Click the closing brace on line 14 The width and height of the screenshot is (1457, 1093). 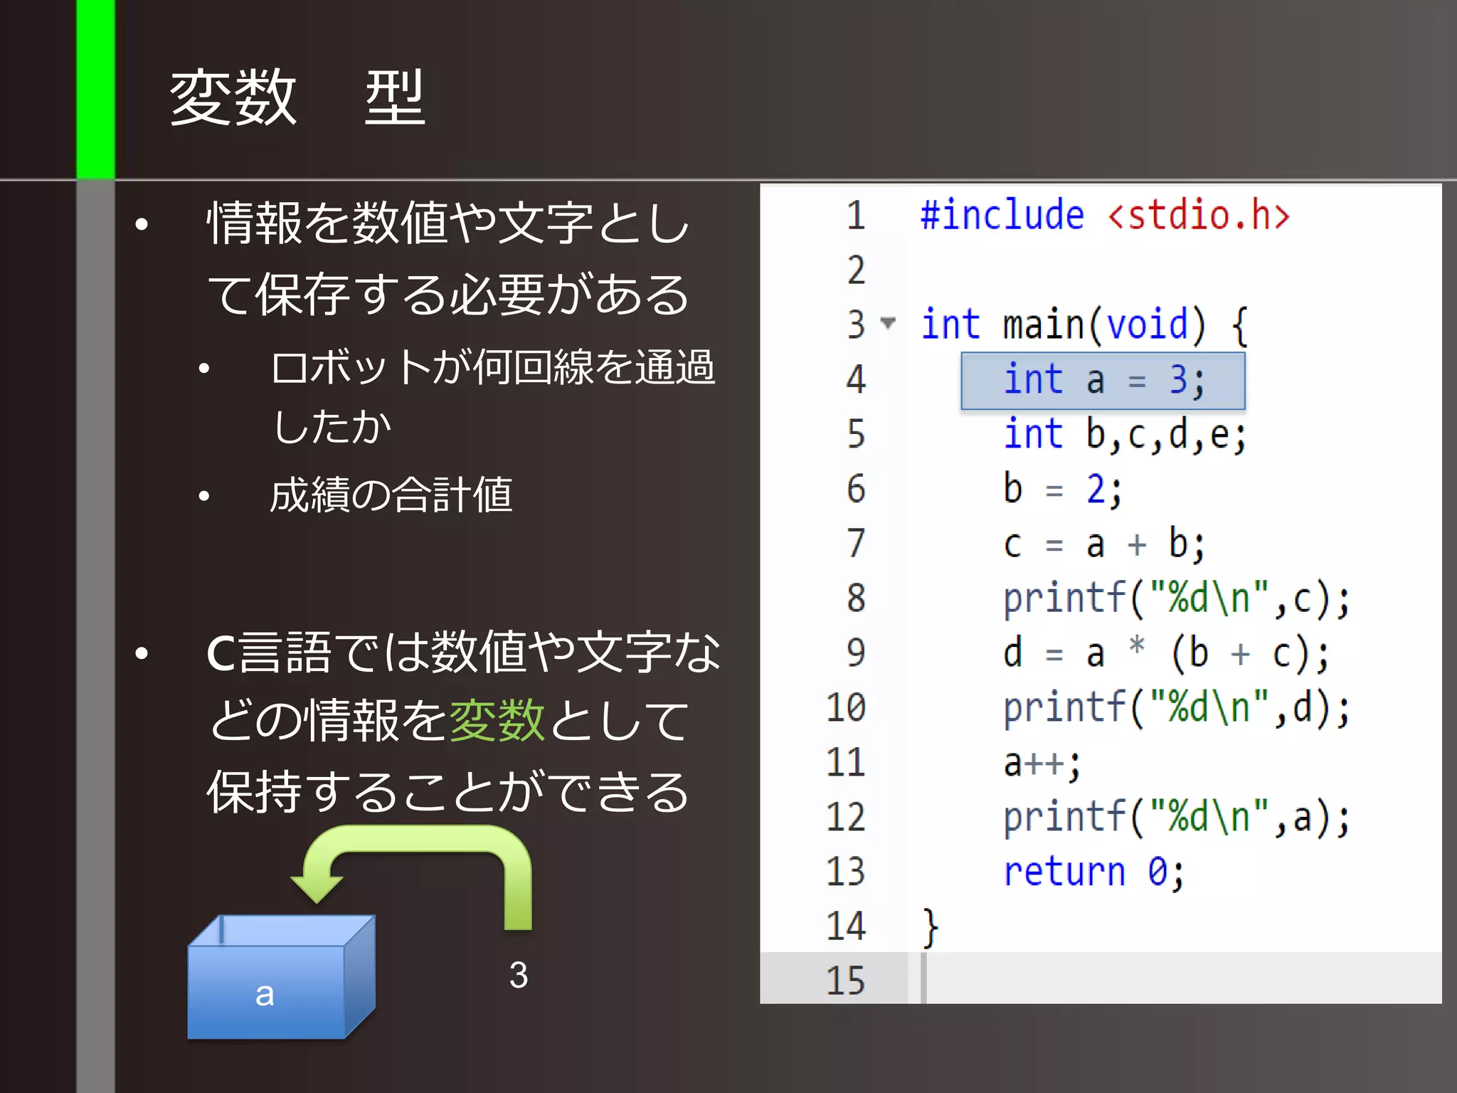[x=930, y=928]
